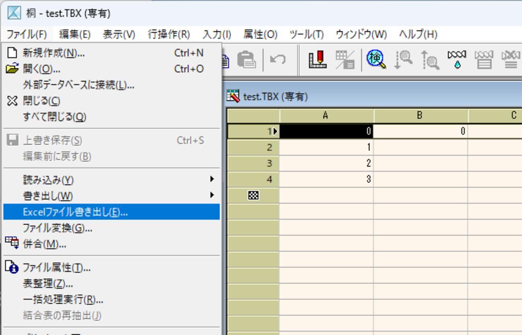Screen dimensions: 522x335
Task: Choose 新規作成(N)... from File menu
Action: (112, 53)
